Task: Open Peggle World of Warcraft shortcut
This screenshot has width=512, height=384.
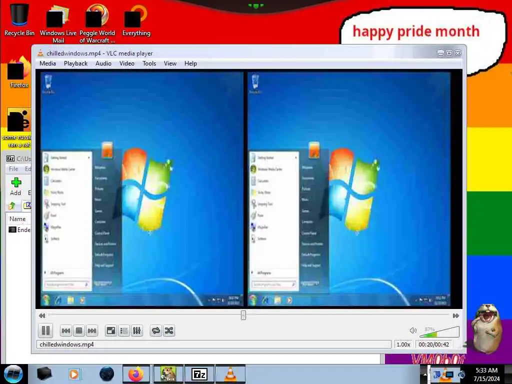Action: 97,23
